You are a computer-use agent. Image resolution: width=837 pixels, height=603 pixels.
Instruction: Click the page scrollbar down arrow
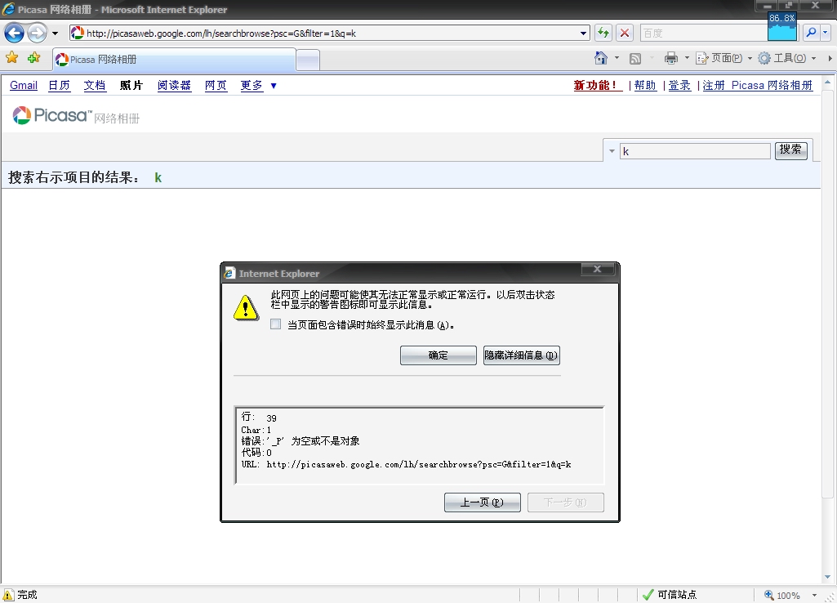coord(828,577)
